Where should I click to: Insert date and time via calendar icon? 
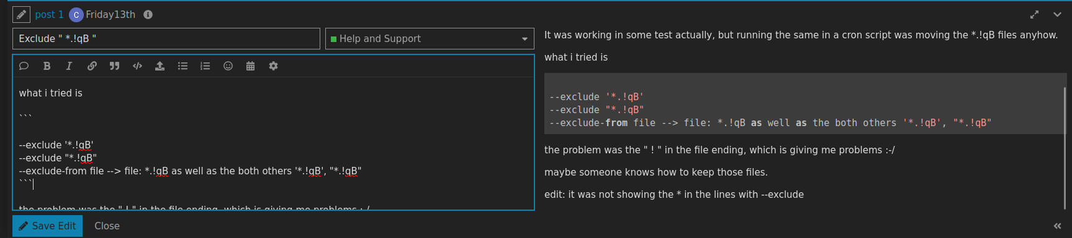pos(250,66)
